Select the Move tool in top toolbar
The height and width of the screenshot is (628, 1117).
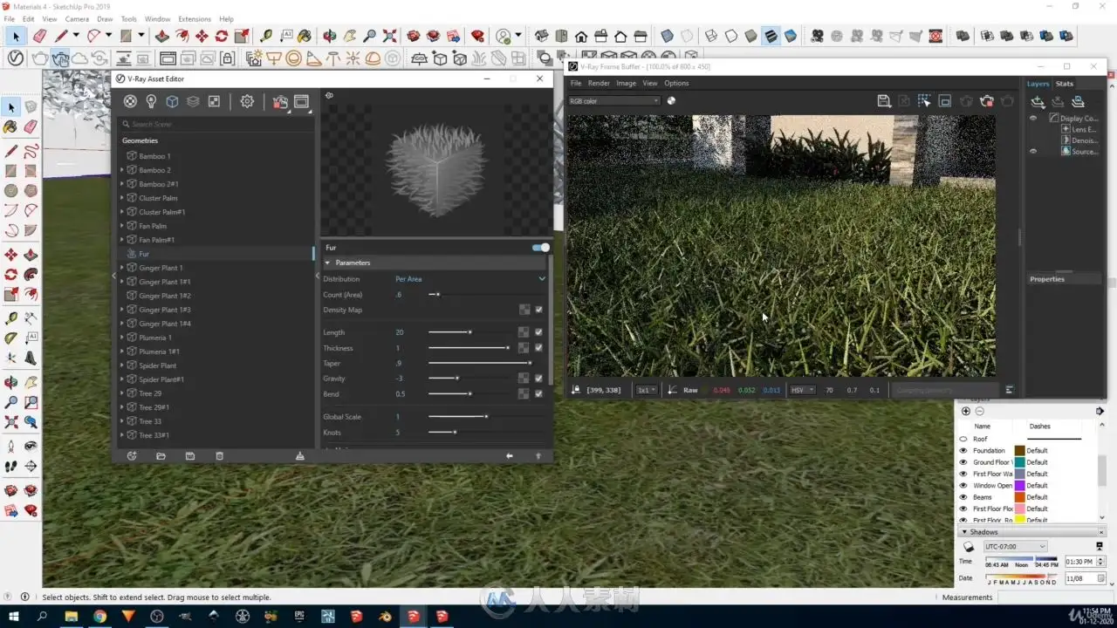202,36
